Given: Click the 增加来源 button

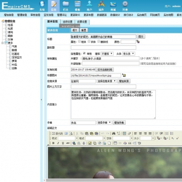Looking at the screenshot, I should [124, 81].
